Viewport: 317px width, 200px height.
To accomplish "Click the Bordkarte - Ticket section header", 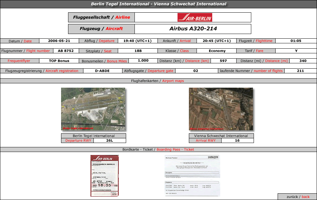I will click(158, 149).
